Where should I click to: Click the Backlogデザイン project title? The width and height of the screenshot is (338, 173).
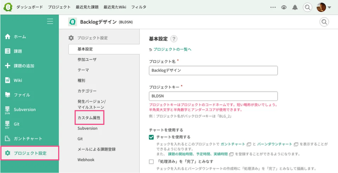(x=98, y=22)
